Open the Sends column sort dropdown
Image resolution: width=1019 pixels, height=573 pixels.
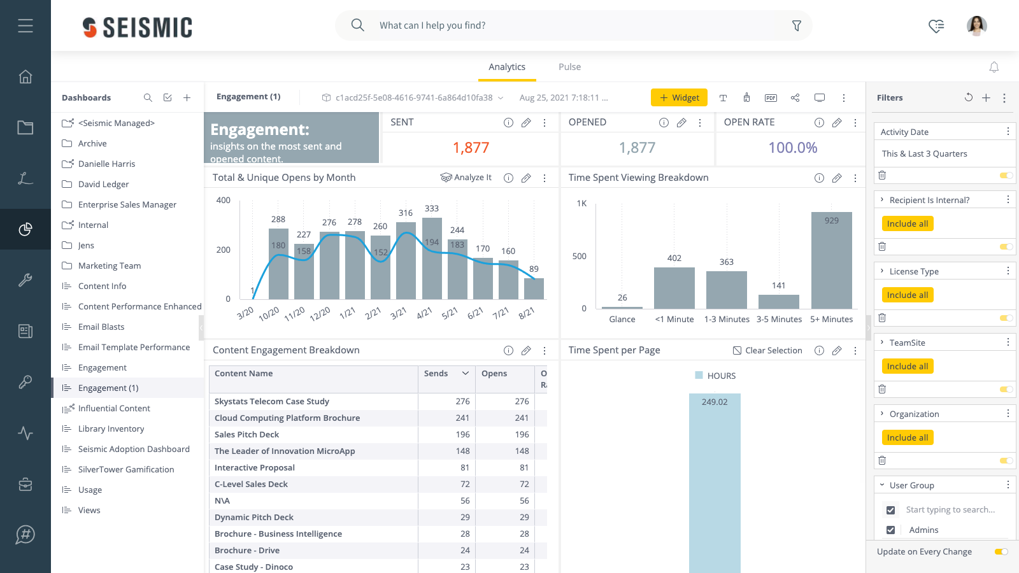pos(466,374)
